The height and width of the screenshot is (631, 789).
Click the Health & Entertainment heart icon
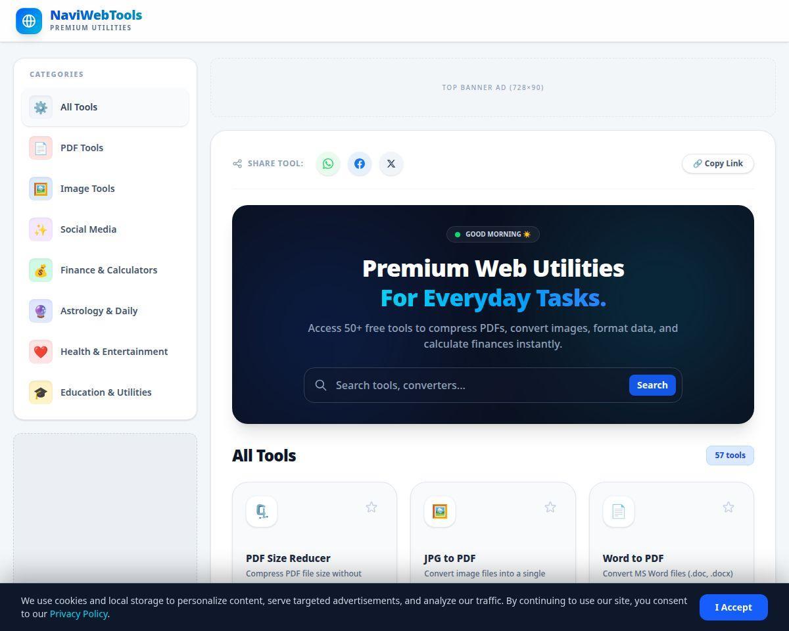pyautogui.click(x=41, y=352)
